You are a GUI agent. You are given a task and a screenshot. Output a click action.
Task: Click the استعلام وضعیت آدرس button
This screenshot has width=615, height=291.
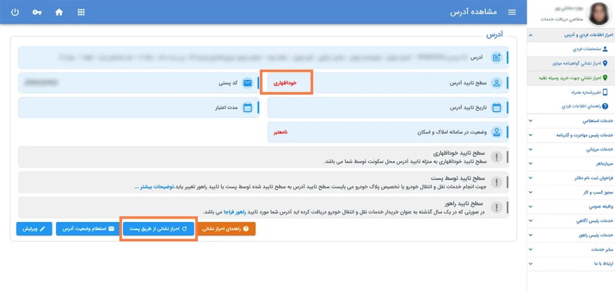pyautogui.click(x=87, y=229)
